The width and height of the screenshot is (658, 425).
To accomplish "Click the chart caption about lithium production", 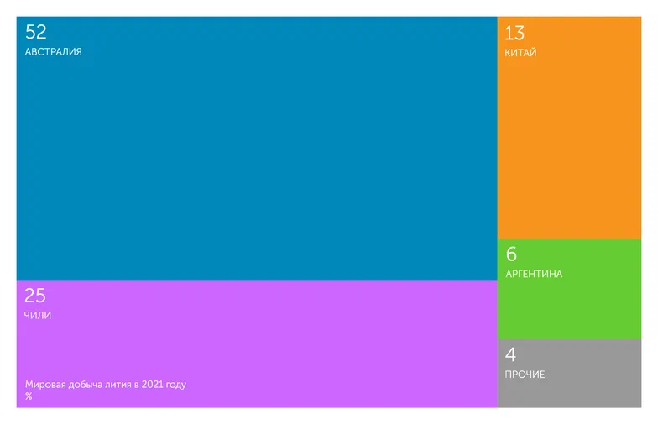I will pos(106,385).
